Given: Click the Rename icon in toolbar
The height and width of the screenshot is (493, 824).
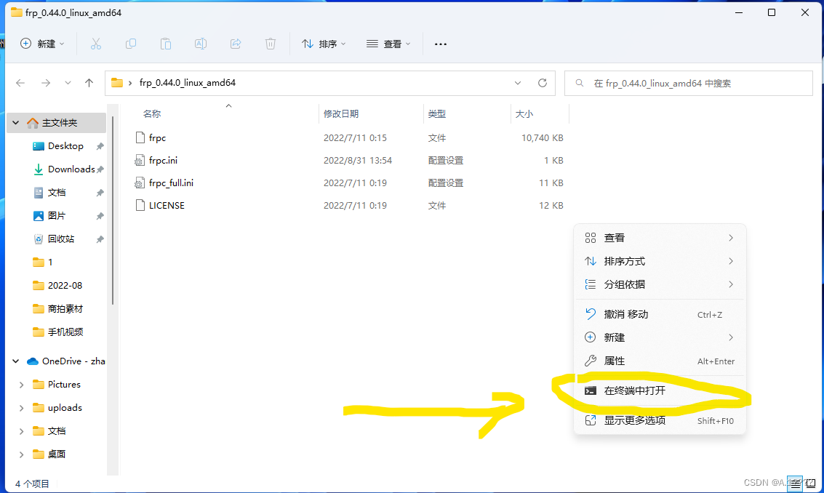Looking at the screenshot, I should click(x=200, y=44).
